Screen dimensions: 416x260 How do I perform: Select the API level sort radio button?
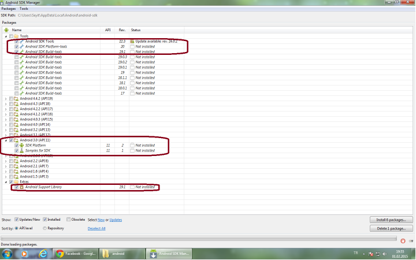tap(16, 228)
